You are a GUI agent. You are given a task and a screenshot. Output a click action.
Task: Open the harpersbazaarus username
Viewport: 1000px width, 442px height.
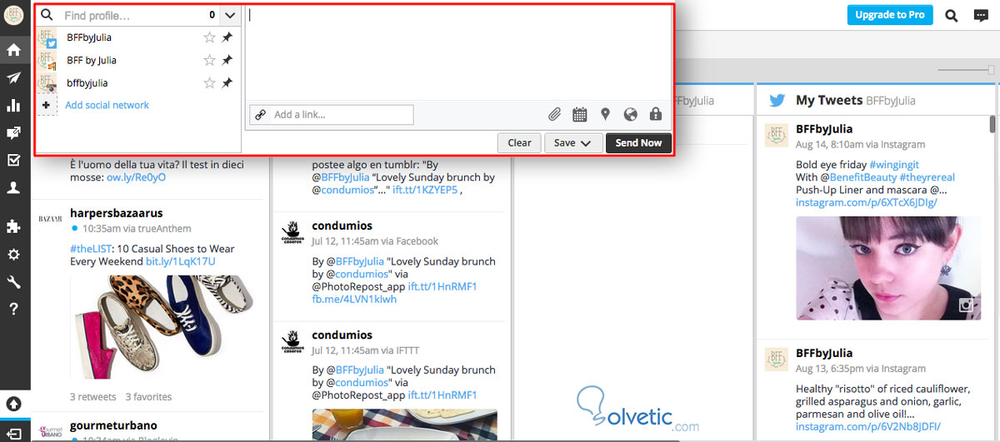[x=117, y=213]
